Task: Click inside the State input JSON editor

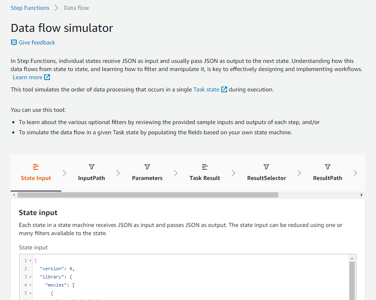Action: coord(164,278)
